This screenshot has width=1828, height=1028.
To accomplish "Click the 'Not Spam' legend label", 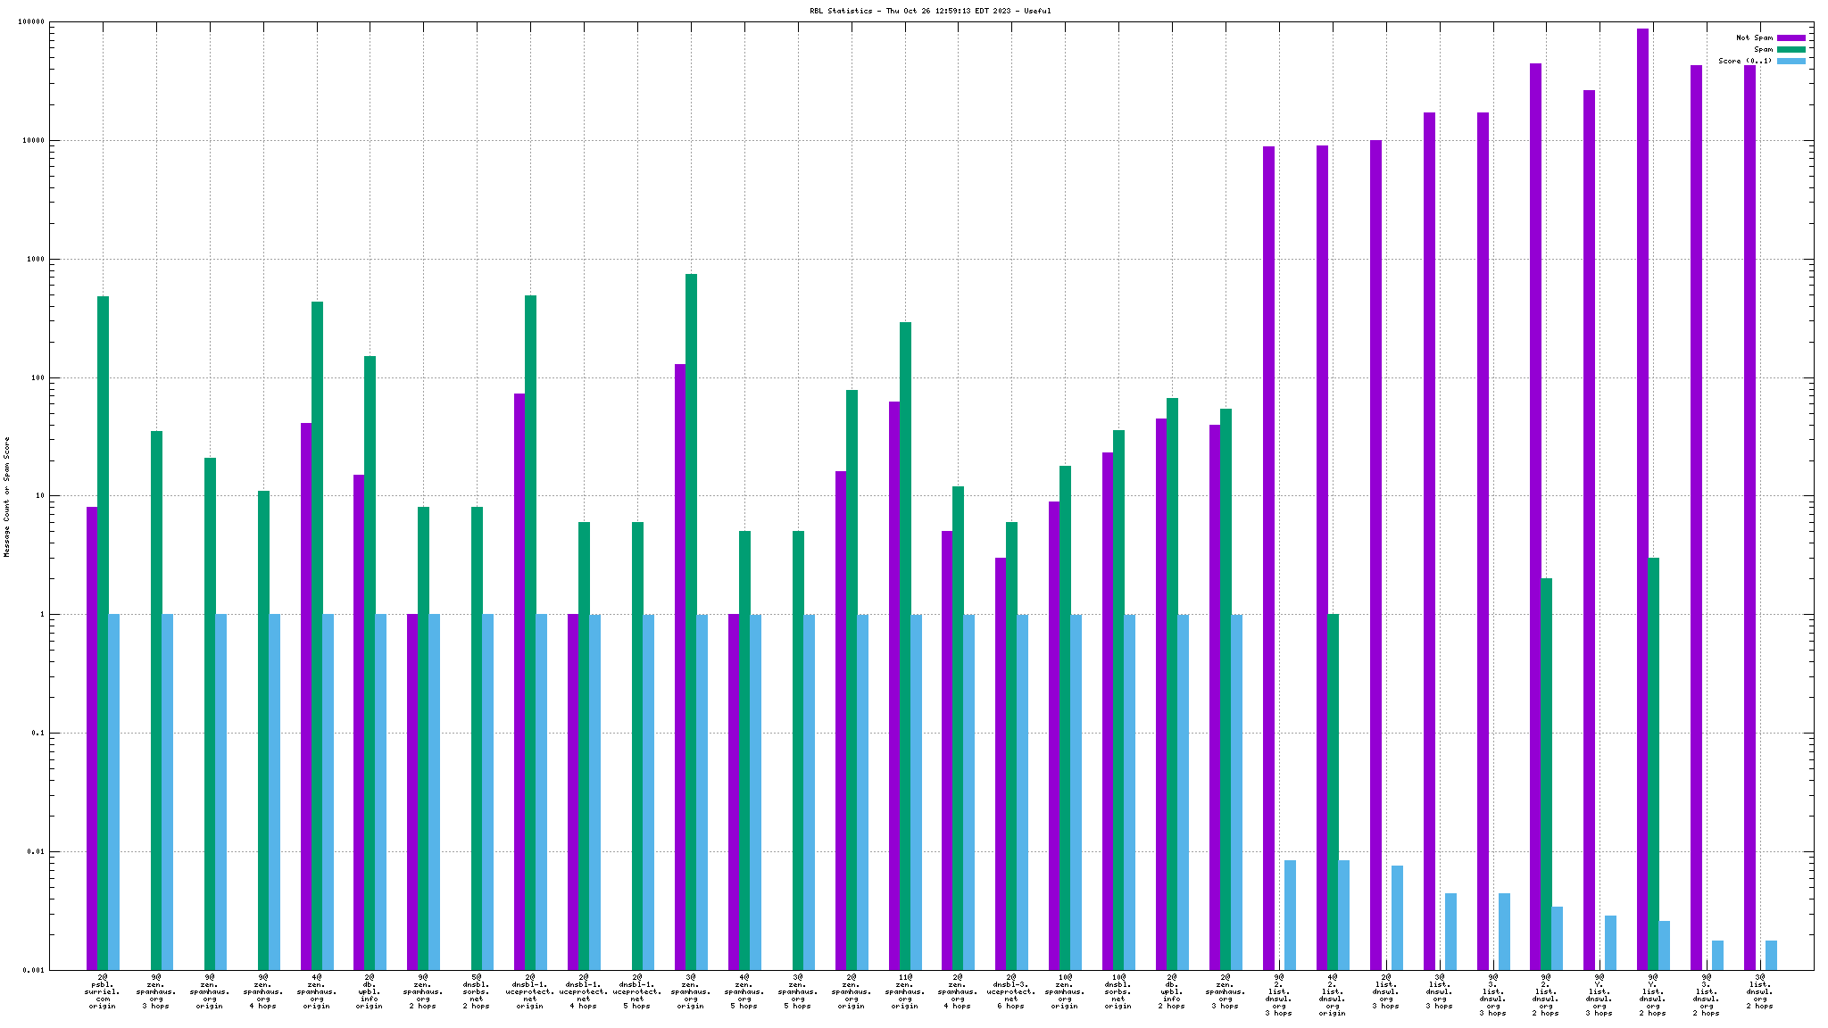I will pyautogui.click(x=1754, y=37).
